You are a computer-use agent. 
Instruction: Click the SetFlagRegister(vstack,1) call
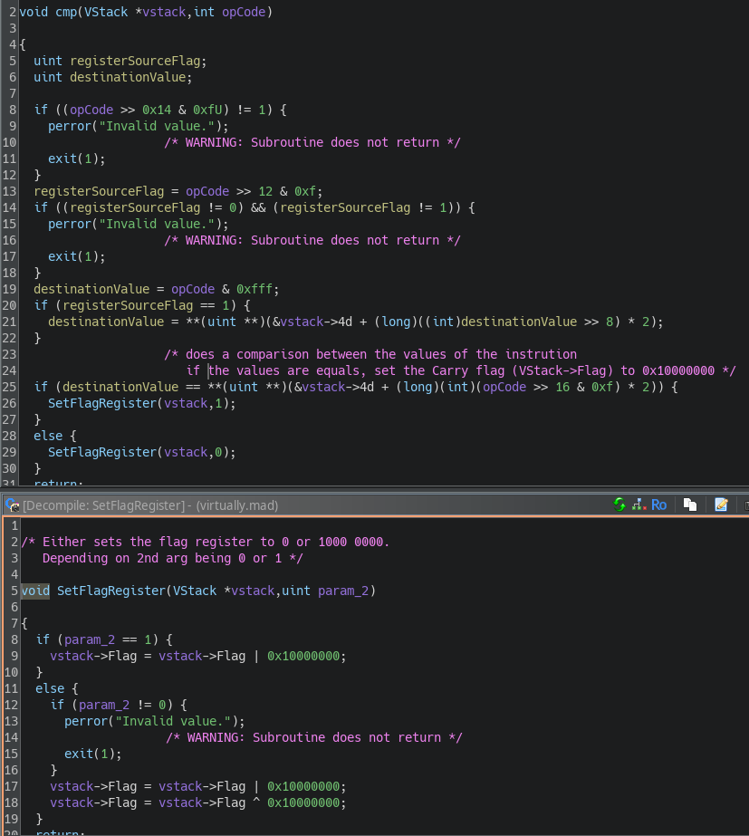point(141,403)
